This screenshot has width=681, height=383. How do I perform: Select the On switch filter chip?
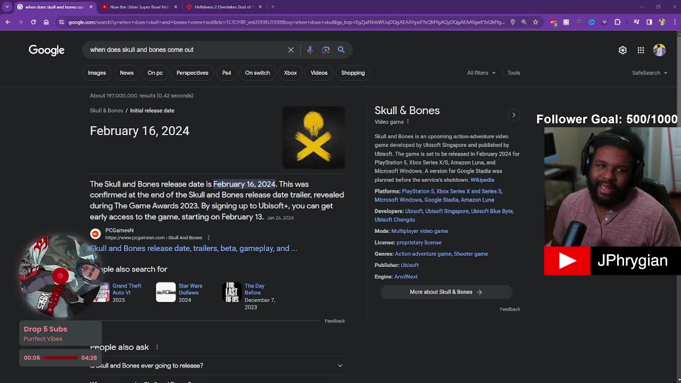258,73
